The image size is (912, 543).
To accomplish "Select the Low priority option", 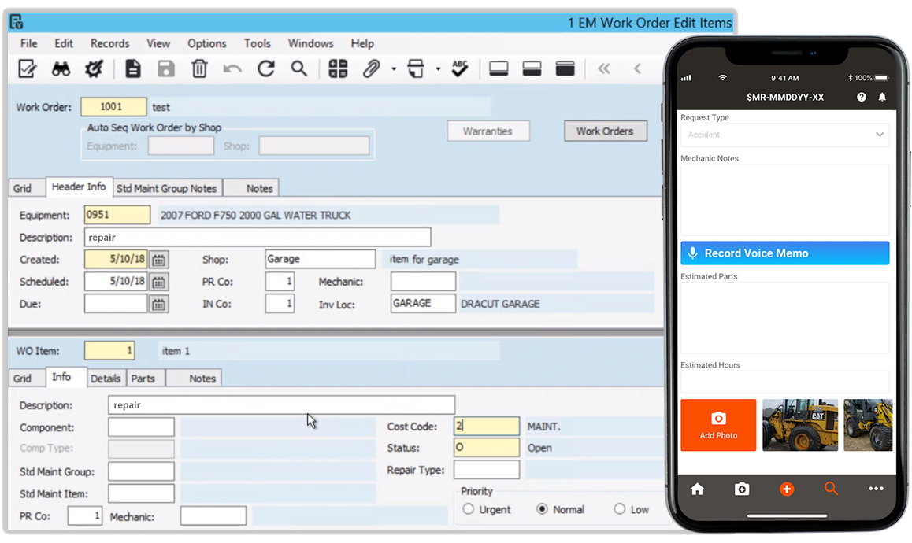I will pos(619,509).
